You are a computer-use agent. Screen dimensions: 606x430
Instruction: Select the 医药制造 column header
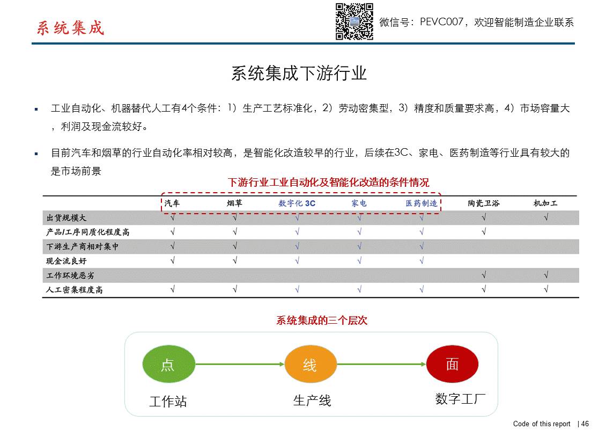pos(421,203)
